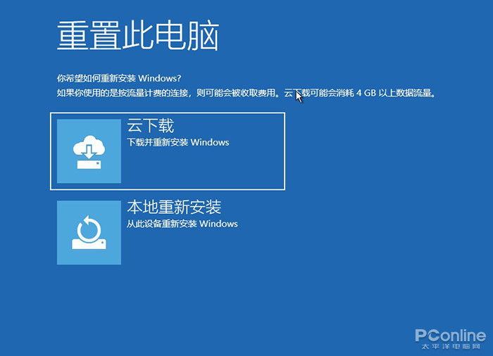Click the local reinstall circular arrow icon
The height and width of the screenshot is (356, 493).
(89, 232)
